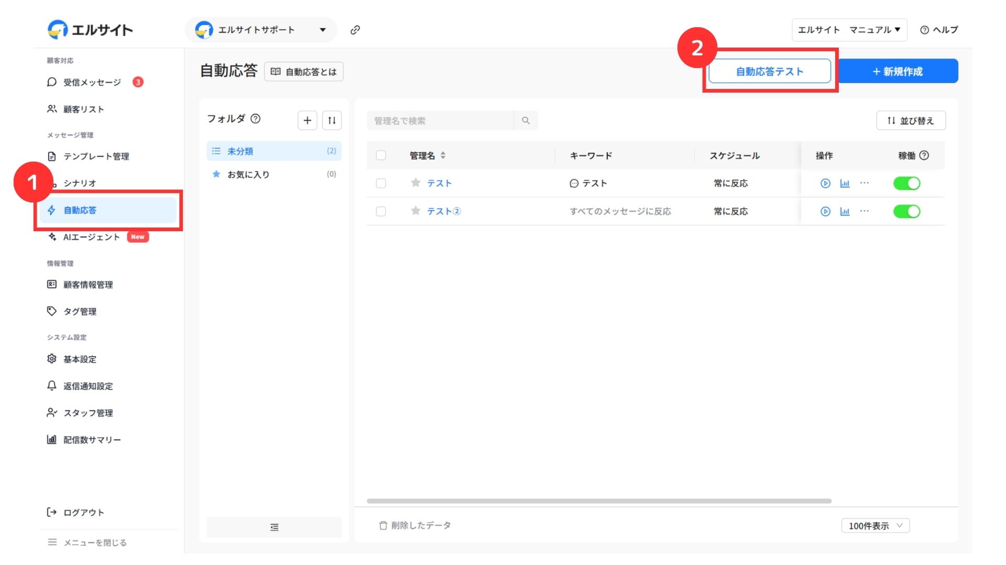This screenshot has width=1006, height=565.
Task: Turn off the 稼働 switch for テスト②
Action: tap(906, 211)
